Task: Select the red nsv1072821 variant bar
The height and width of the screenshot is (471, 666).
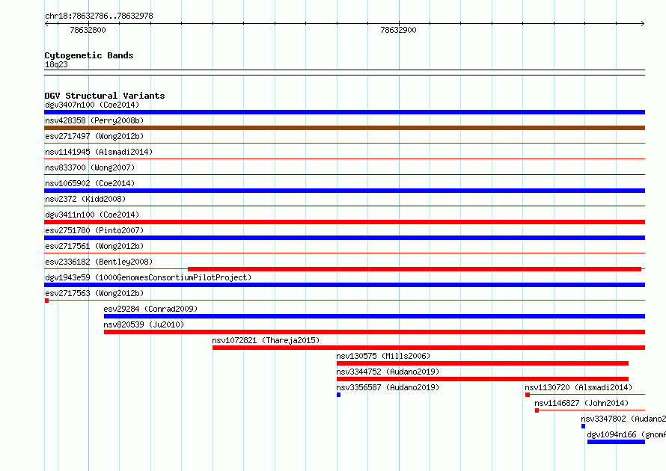Action: (429, 348)
